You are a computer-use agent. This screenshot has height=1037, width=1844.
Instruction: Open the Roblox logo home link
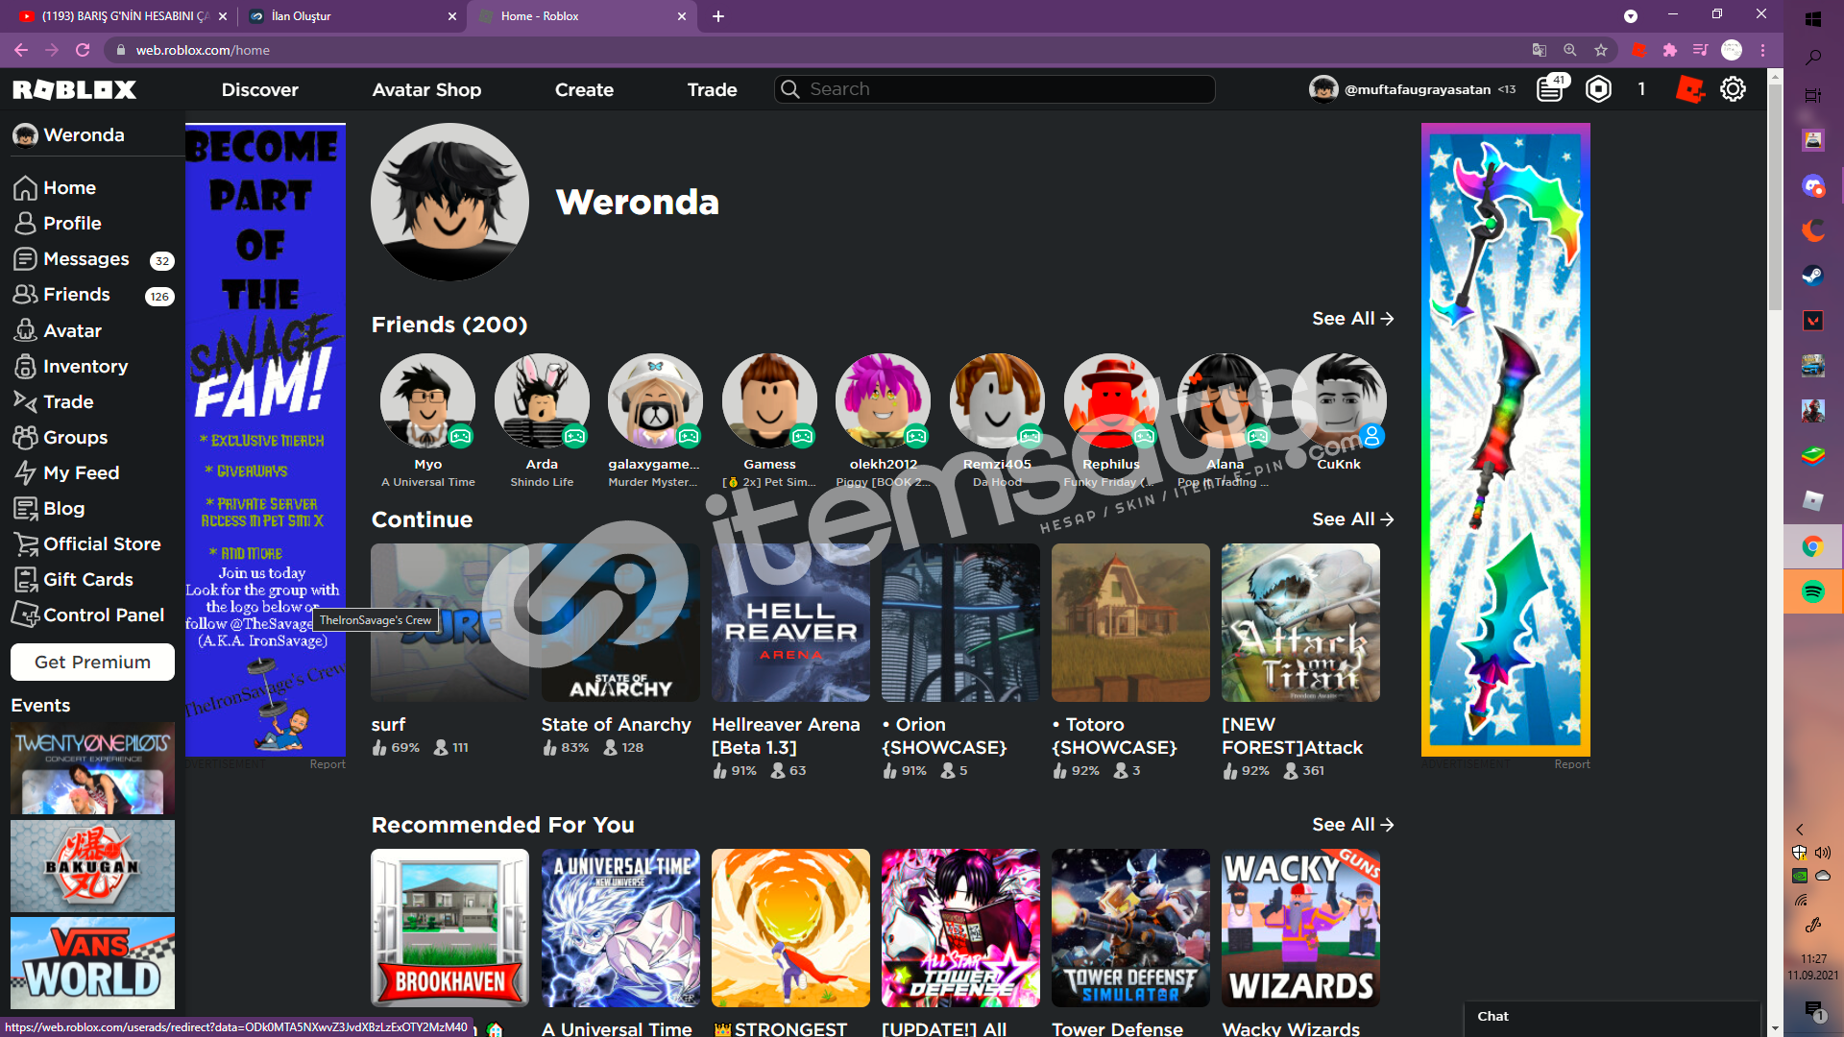point(74,89)
